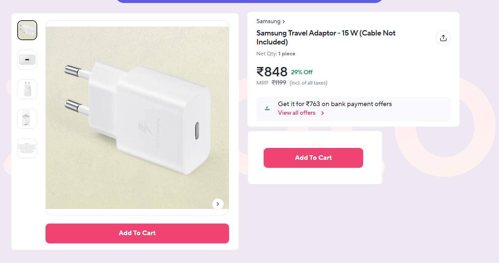Select the upright charger with pins thumbnail

pos(27,89)
